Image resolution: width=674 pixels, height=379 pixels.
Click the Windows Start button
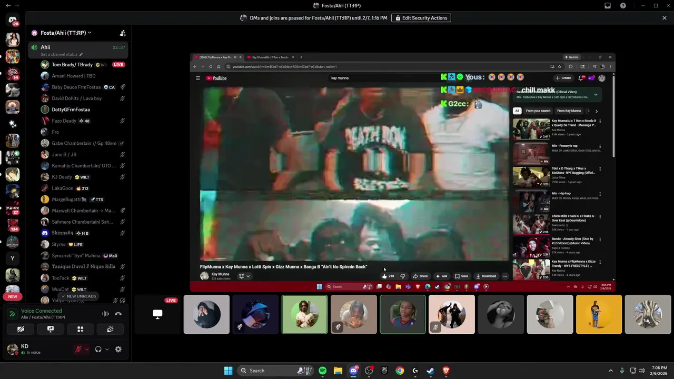pos(228,371)
